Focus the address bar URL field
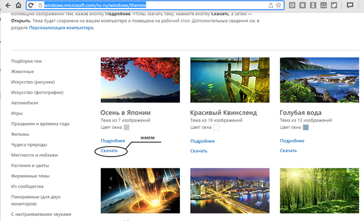The height and width of the screenshot is (221, 364). pos(155,5)
